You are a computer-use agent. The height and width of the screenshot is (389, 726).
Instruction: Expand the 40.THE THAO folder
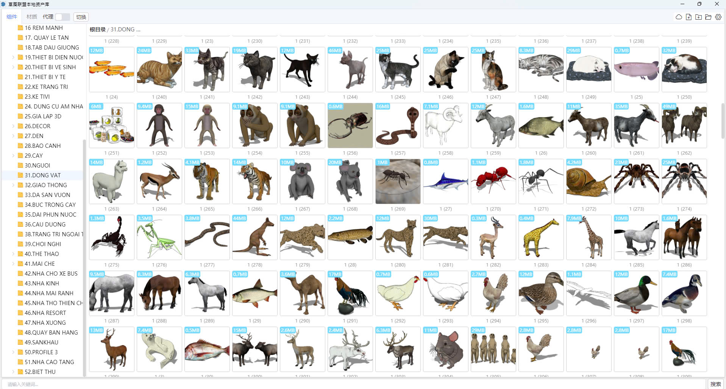click(x=13, y=254)
